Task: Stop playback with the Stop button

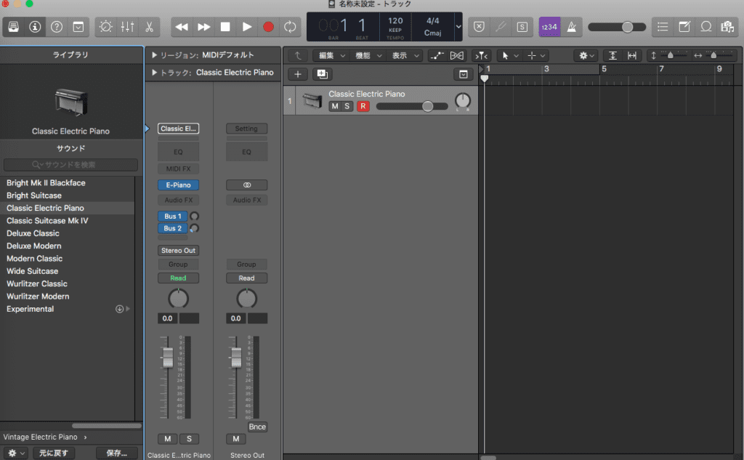Action: 225,27
